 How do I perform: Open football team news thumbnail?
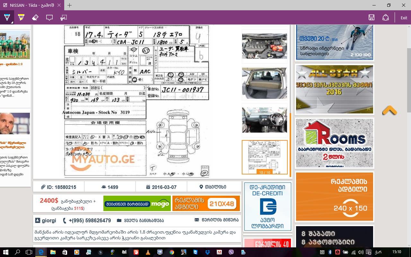pos(15,45)
